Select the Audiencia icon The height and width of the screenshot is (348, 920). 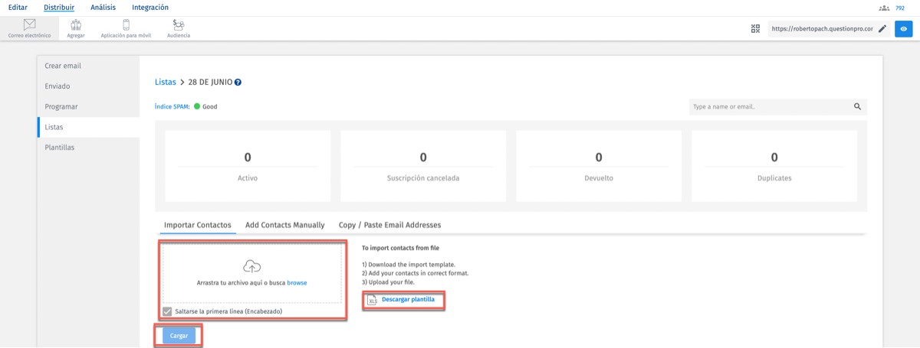179,25
